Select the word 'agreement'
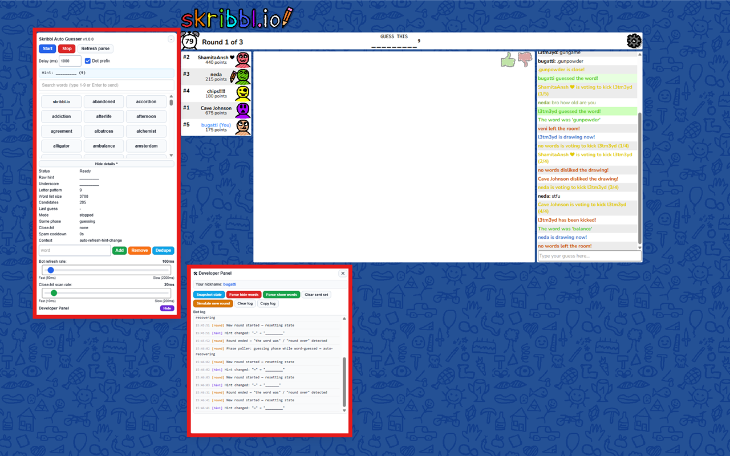This screenshot has width=730, height=456. 62,131
